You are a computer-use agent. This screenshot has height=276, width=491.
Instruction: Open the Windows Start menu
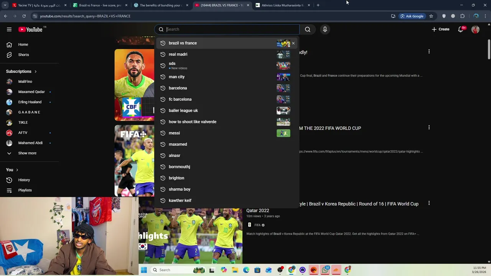pos(144,270)
